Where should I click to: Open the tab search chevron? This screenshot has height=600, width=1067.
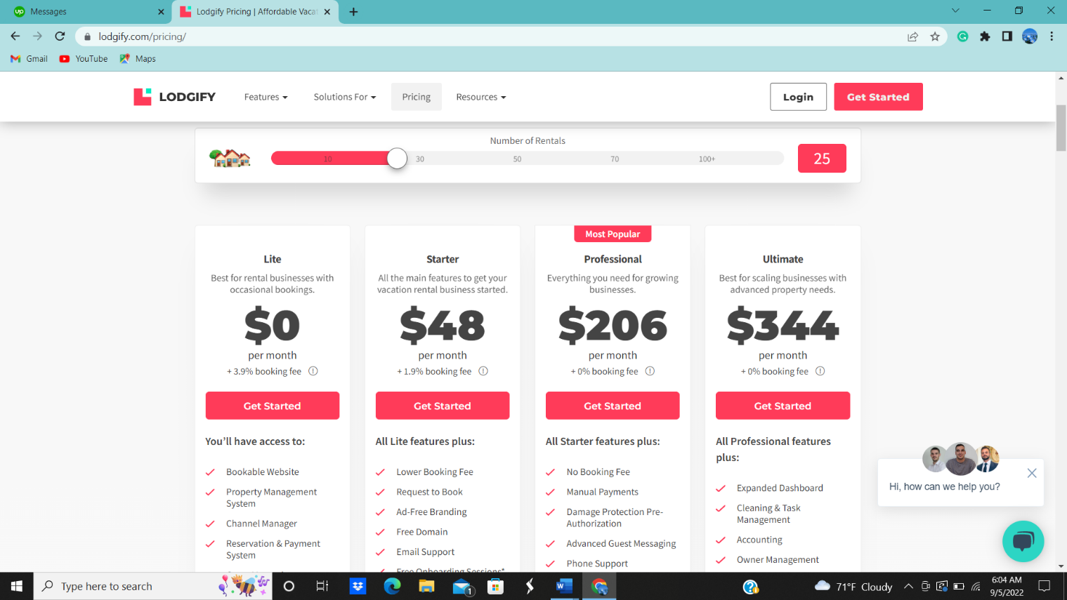(955, 11)
